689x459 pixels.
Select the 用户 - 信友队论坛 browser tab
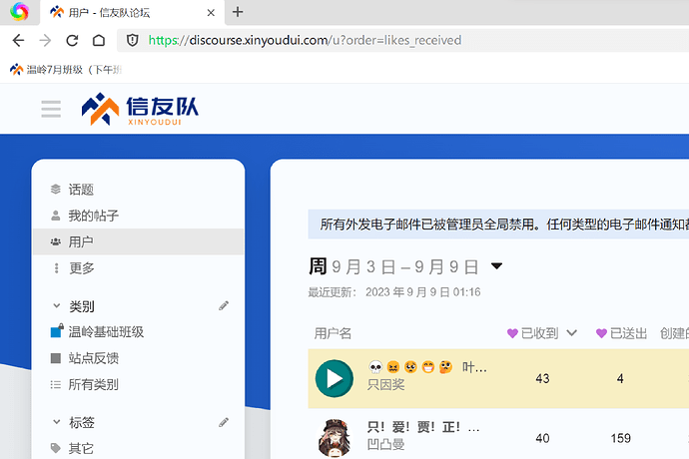pyautogui.click(x=132, y=12)
